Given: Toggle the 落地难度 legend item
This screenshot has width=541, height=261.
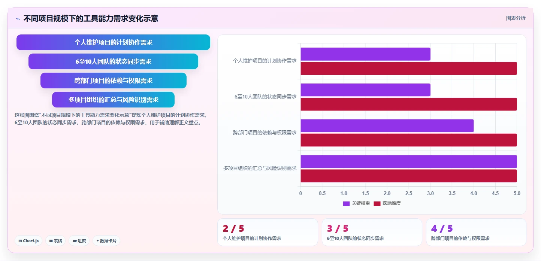Looking at the screenshot, I should click(387, 203).
